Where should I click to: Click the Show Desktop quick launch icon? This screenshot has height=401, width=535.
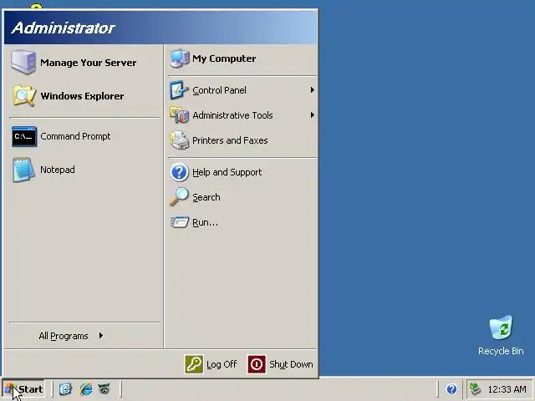pos(65,388)
